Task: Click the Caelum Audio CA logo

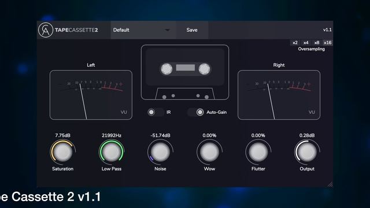Action: click(x=46, y=30)
